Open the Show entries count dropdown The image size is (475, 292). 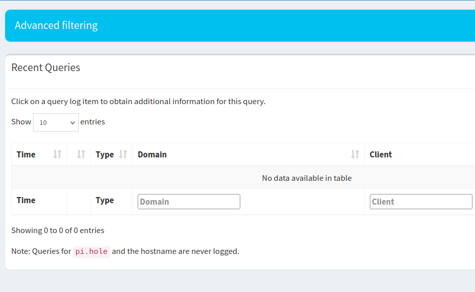coord(56,122)
